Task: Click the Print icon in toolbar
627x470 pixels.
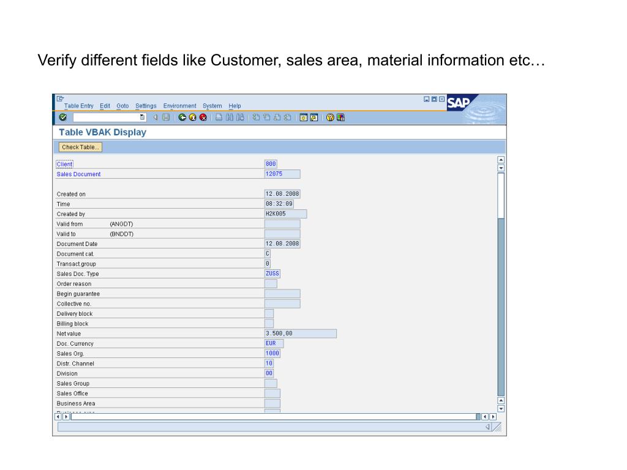Action: (219, 117)
